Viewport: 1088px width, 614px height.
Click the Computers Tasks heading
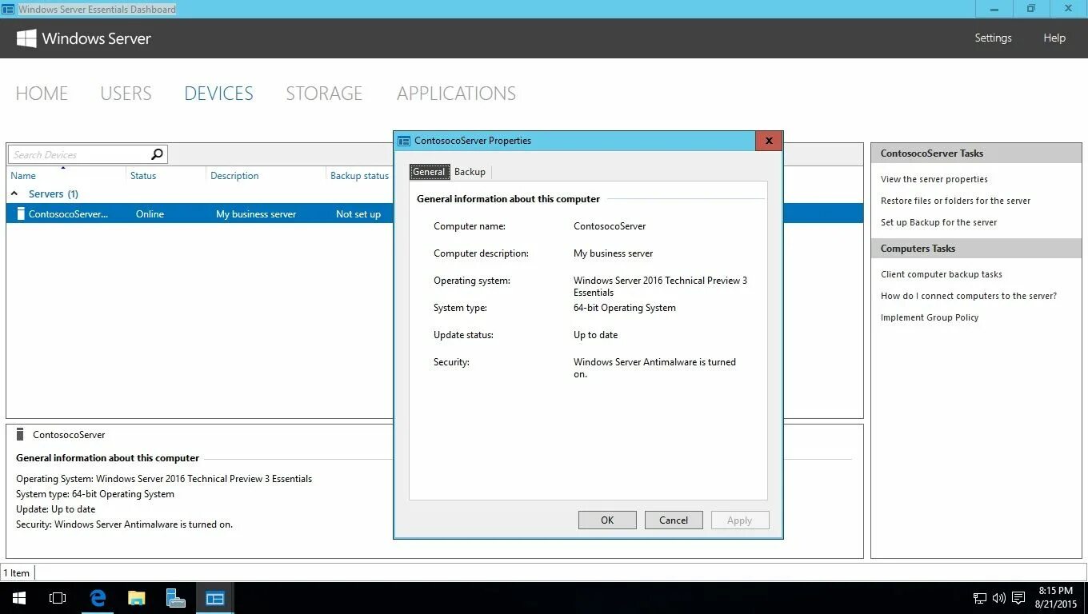coord(918,249)
